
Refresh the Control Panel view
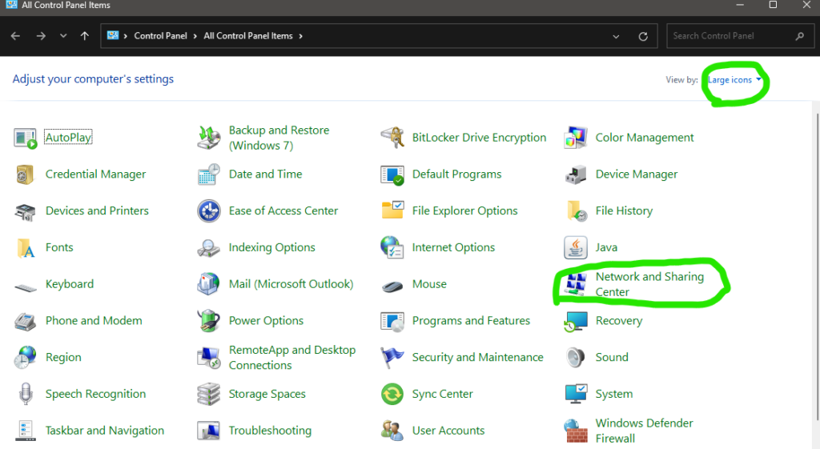point(643,37)
